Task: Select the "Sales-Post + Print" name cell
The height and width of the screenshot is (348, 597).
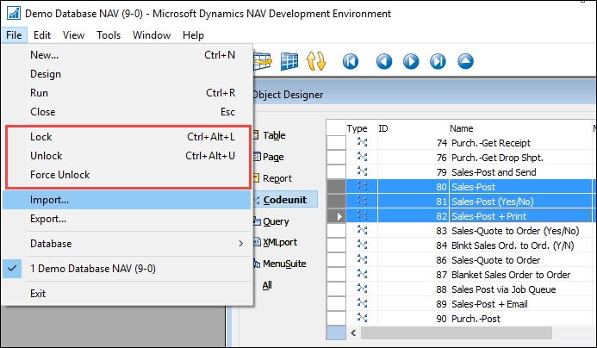Action: click(x=520, y=216)
